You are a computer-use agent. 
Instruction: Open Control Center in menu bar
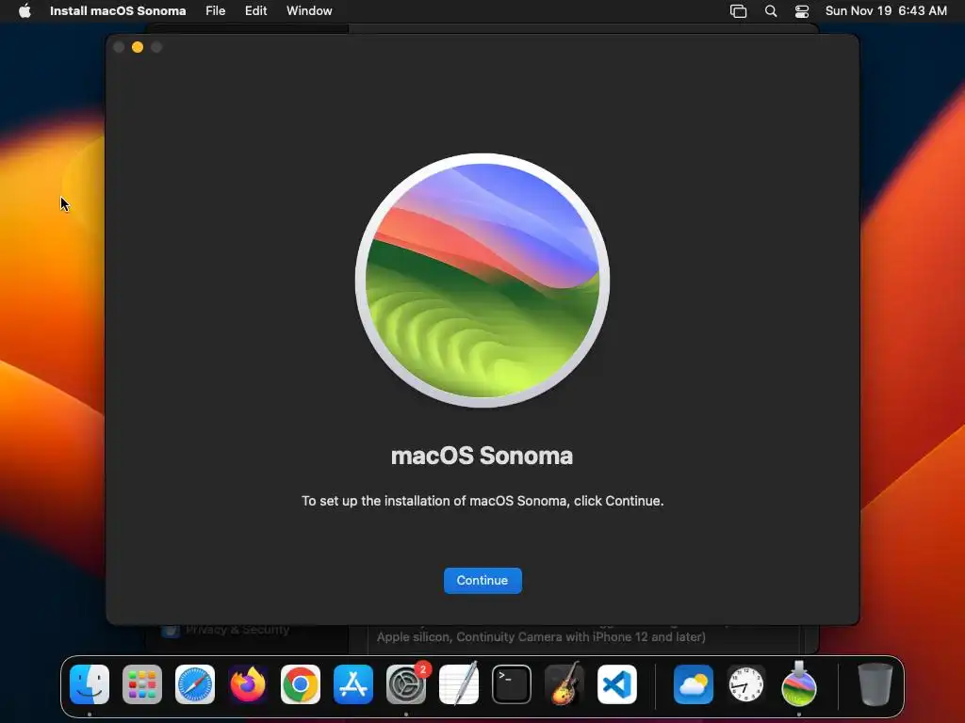point(802,11)
